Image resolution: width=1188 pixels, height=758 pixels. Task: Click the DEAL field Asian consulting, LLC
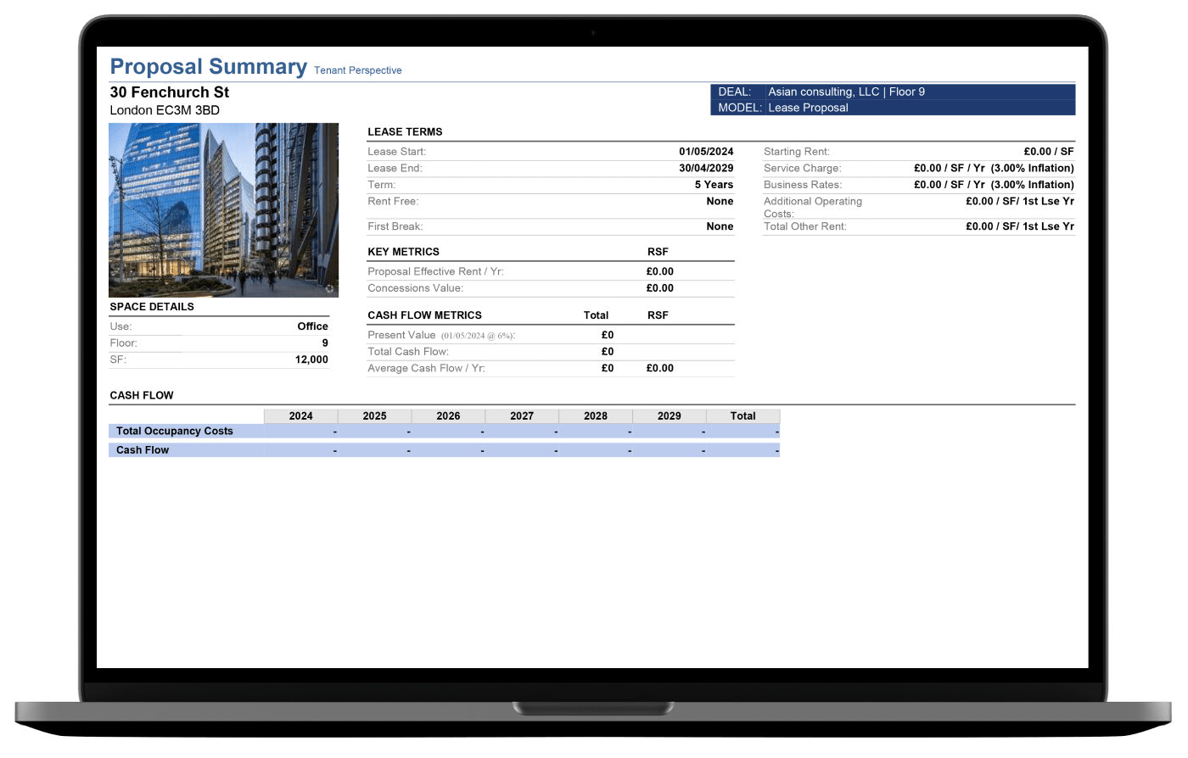coord(846,92)
